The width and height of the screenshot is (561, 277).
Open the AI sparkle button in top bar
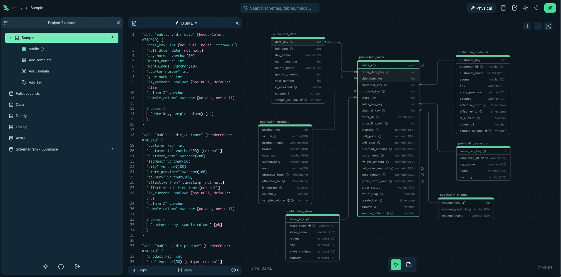pos(550,8)
